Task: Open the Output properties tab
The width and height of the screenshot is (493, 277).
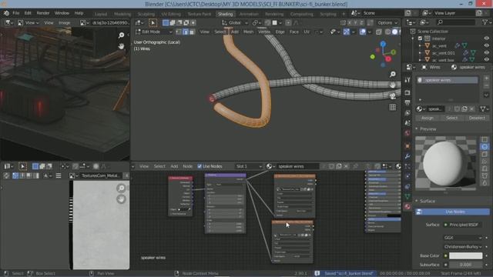Action: pos(407,102)
